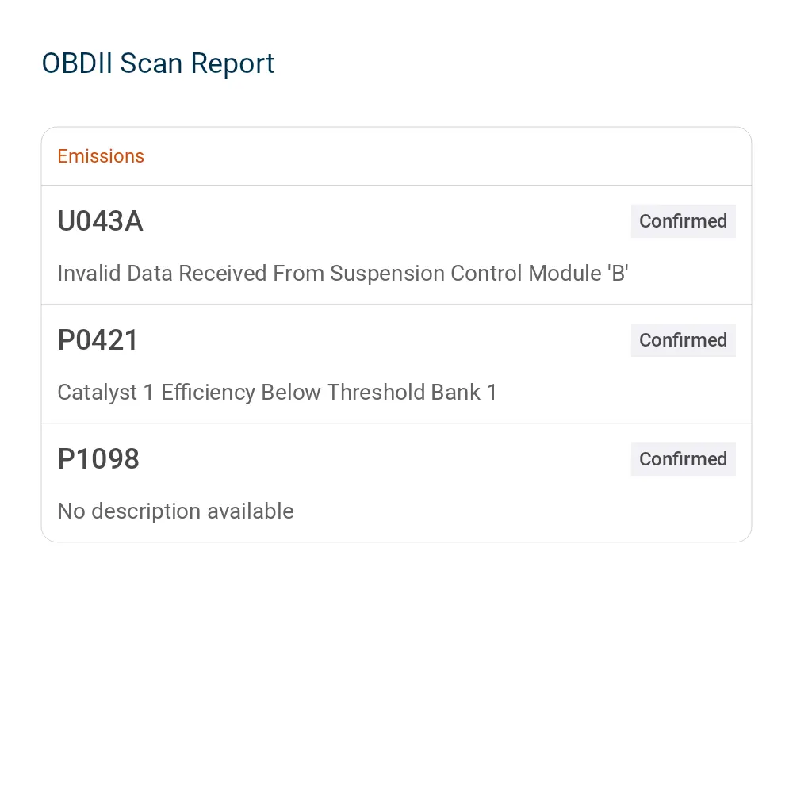
Task: Click the word Efficiency under P0421
Action: click(x=207, y=393)
